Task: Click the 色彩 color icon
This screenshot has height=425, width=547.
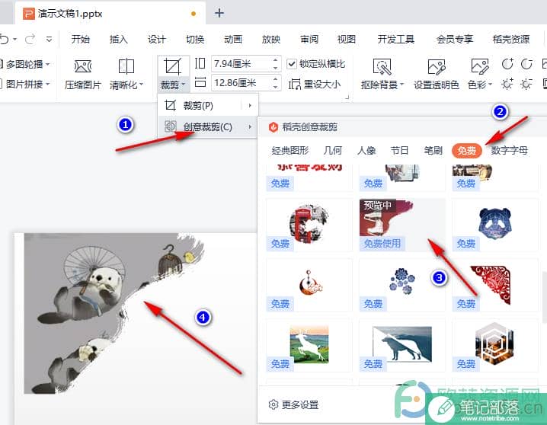Action: click(480, 66)
